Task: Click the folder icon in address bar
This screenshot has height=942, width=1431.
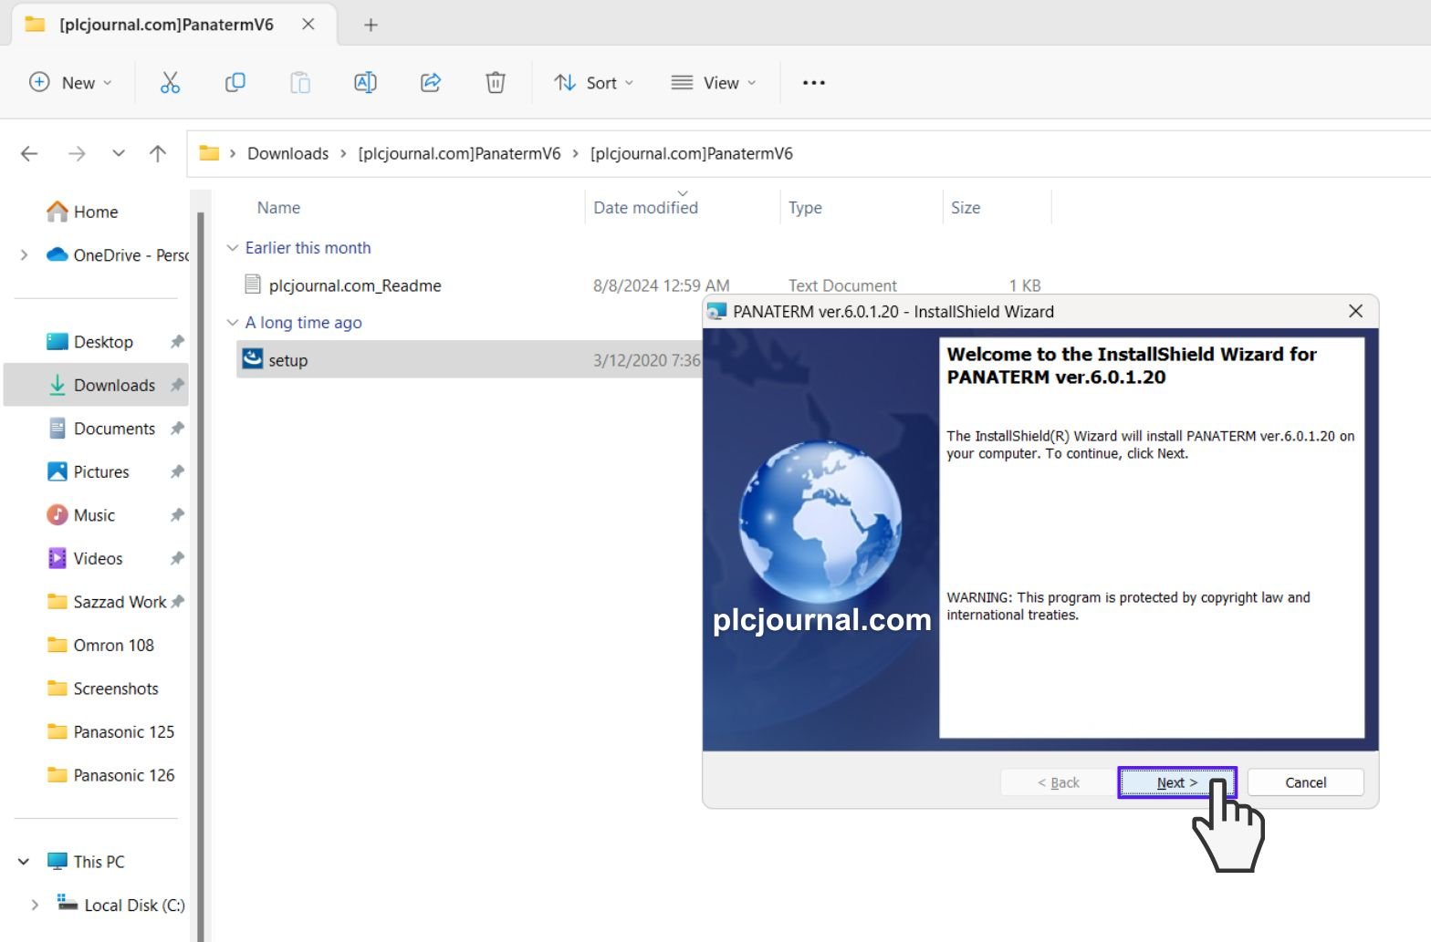Action: coord(209,153)
